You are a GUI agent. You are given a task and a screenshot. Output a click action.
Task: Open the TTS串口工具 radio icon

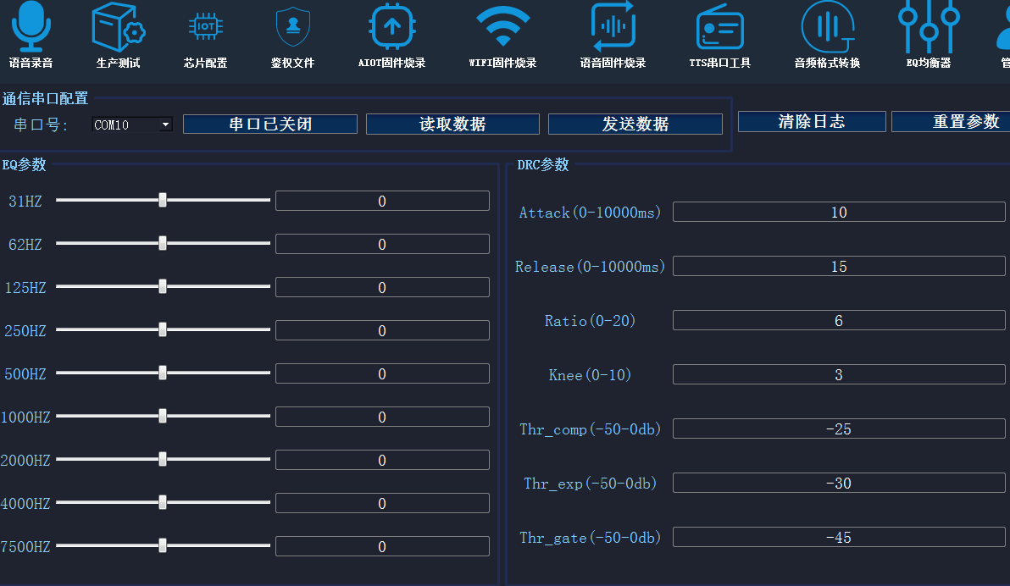719,28
